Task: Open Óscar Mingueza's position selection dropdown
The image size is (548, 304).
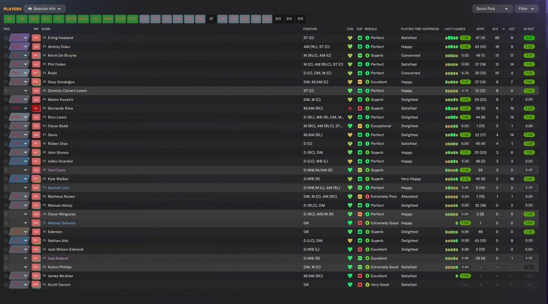Action: point(19,214)
